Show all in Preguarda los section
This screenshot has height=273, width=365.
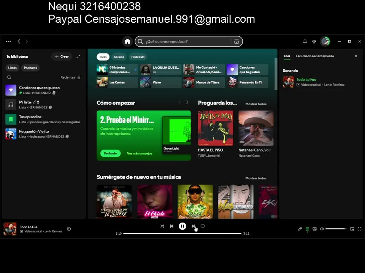(256, 104)
